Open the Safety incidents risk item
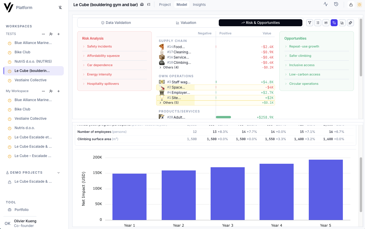365x229 pixels. (x=100, y=46)
